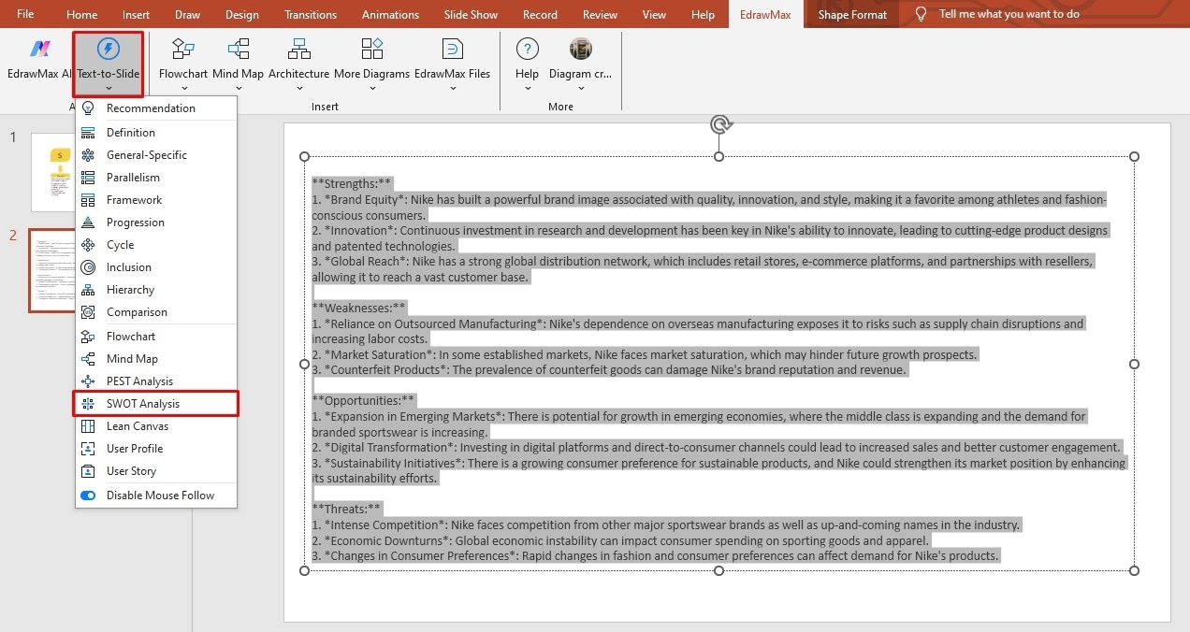Switch to the Draw tab
Image resolution: width=1190 pixels, height=632 pixels.
point(187,15)
